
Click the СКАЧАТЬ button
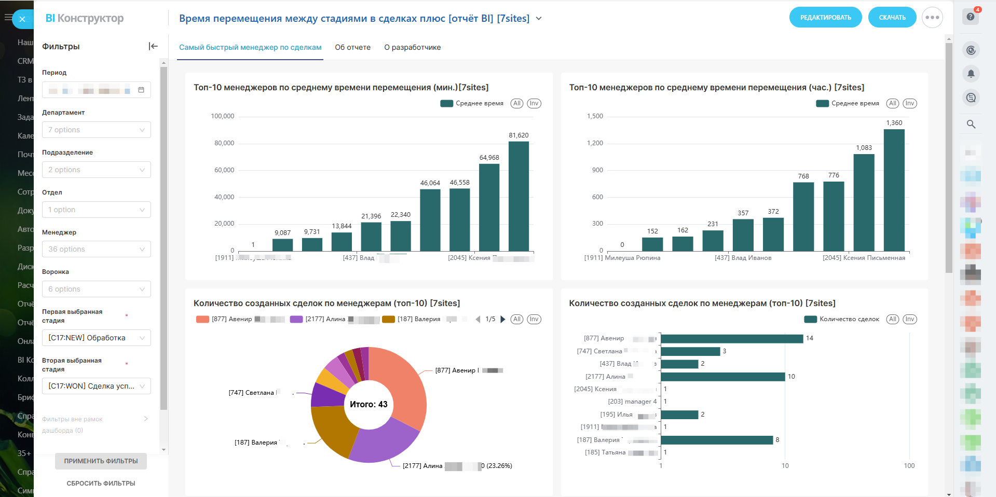[892, 18]
